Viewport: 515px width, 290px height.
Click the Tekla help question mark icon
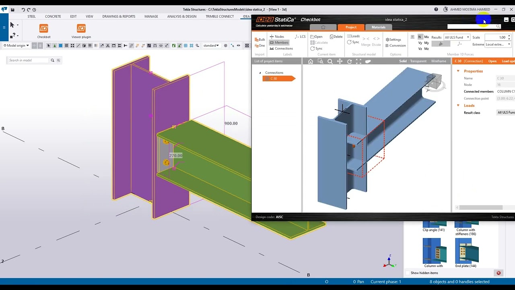coord(436,9)
